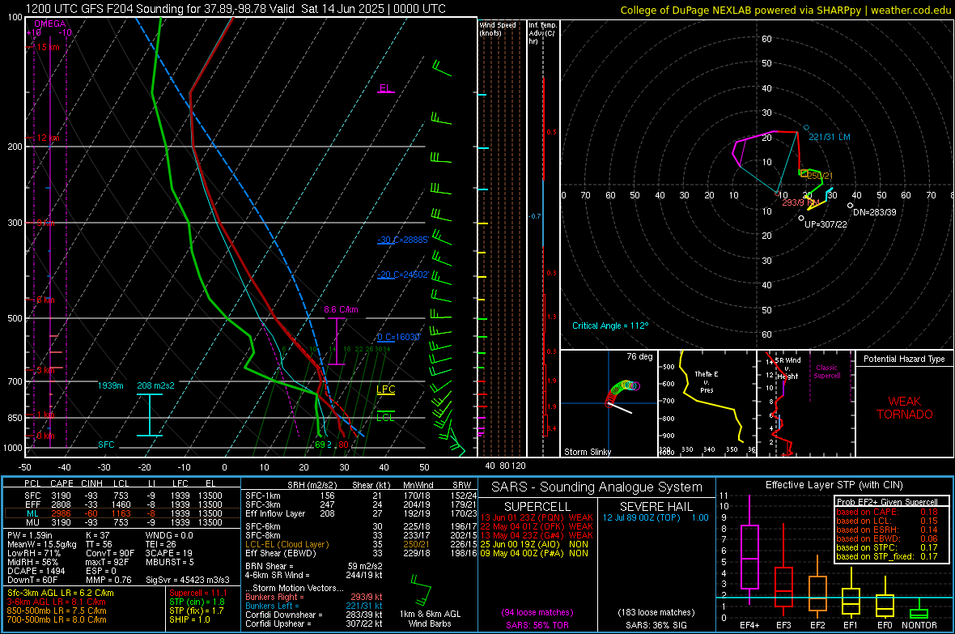Click the ConvT = 90F value
The image size is (955, 634).
point(110,554)
